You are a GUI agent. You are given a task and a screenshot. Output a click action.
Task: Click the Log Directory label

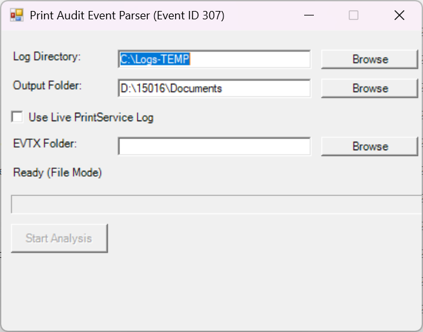click(47, 57)
